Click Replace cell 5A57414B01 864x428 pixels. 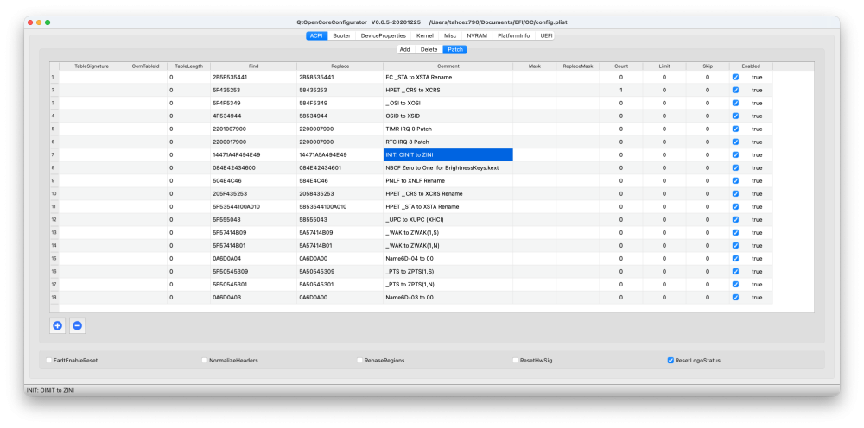coord(340,245)
